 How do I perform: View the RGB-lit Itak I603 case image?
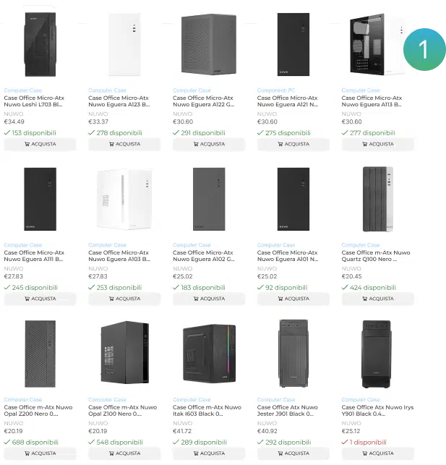(x=209, y=353)
